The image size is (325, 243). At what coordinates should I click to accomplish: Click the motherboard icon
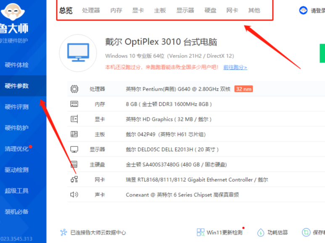coord(74,134)
